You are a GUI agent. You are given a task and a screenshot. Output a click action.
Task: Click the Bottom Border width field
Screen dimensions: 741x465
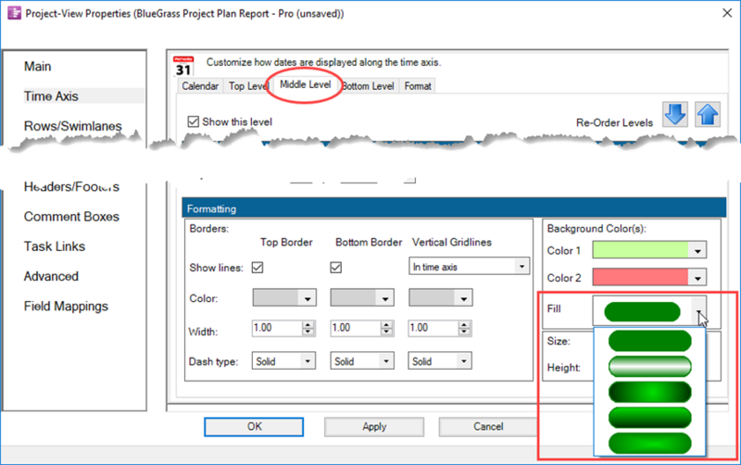coord(356,328)
